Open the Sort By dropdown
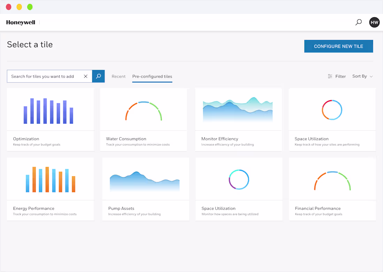383x272 pixels. (x=360, y=76)
